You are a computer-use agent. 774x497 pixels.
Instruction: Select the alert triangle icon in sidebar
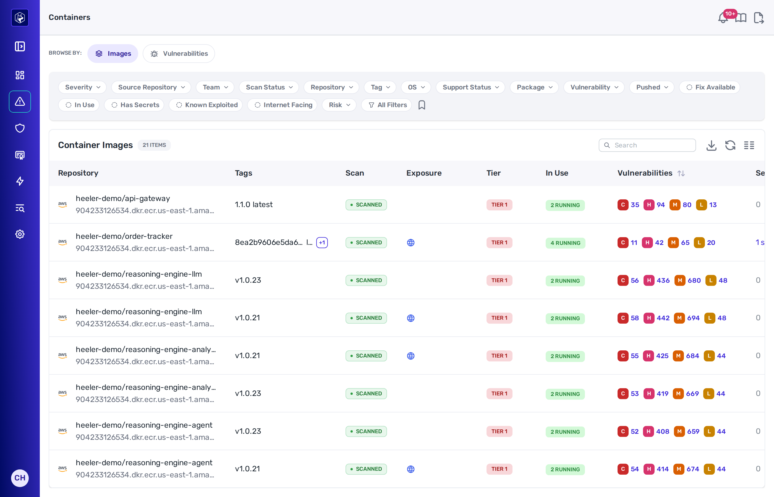pyautogui.click(x=20, y=102)
